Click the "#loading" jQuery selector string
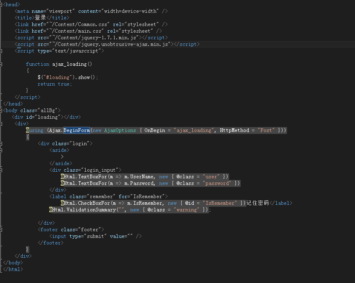355x283 pixels. pyautogui.click(x=58, y=77)
